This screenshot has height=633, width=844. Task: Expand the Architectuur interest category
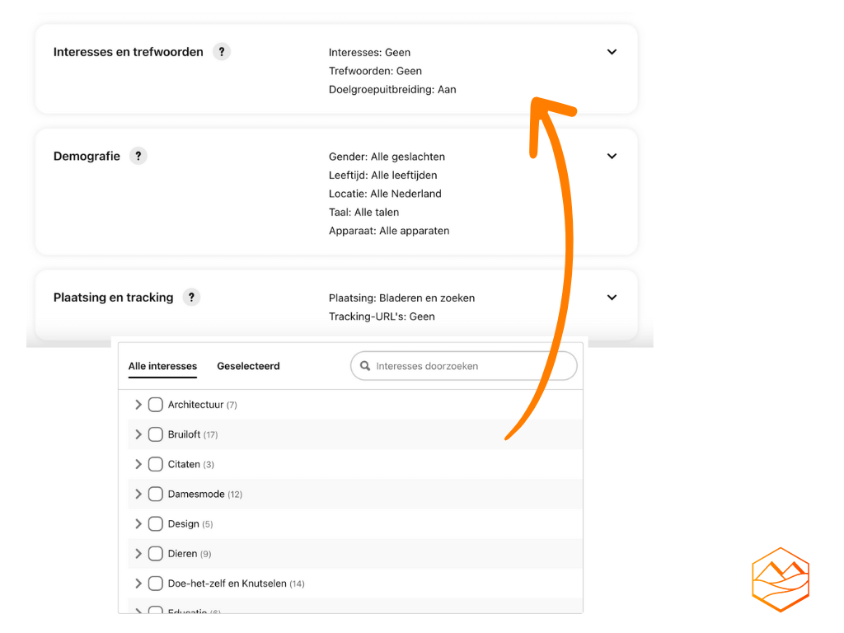138,404
